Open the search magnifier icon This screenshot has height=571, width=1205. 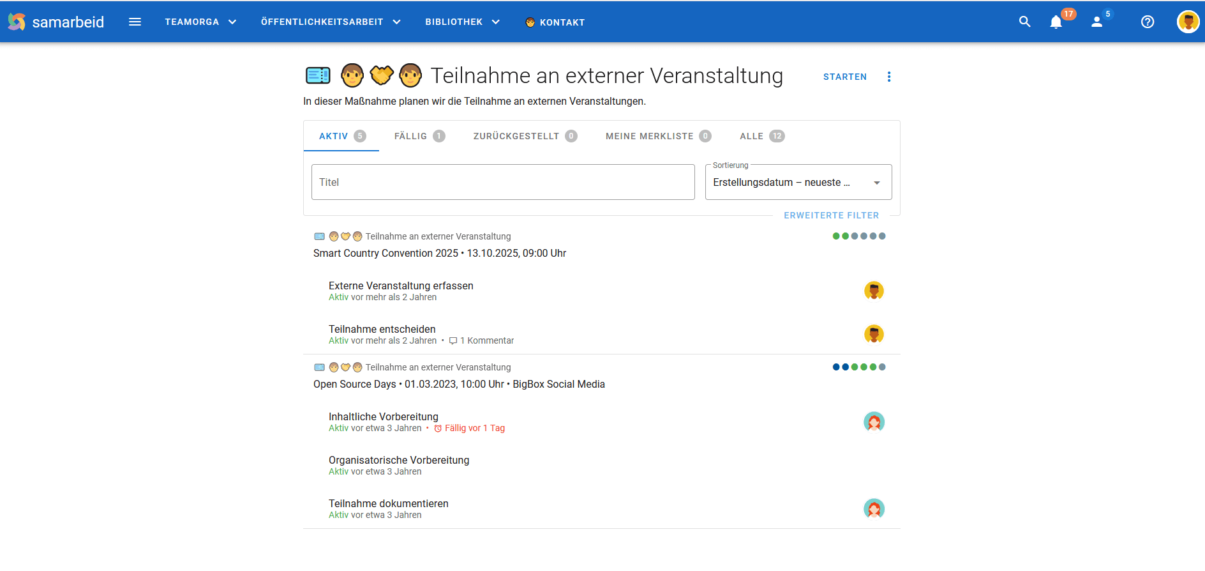(x=1024, y=22)
